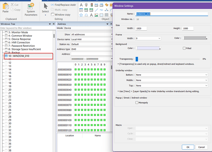Click OK in Window Settings
Viewport: 212px width, 152px height.
tap(188, 147)
